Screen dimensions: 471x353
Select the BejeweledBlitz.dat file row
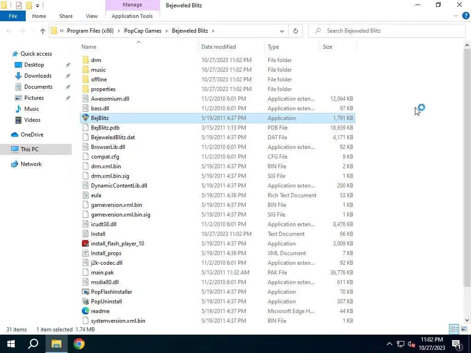pyautogui.click(x=218, y=137)
